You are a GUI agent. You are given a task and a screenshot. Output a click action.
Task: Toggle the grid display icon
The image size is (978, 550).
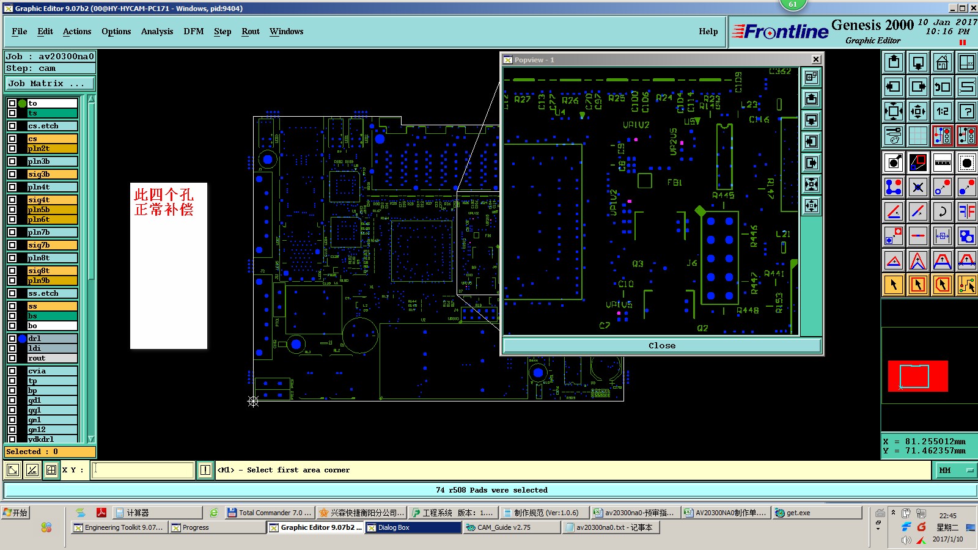[x=918, y=136]
